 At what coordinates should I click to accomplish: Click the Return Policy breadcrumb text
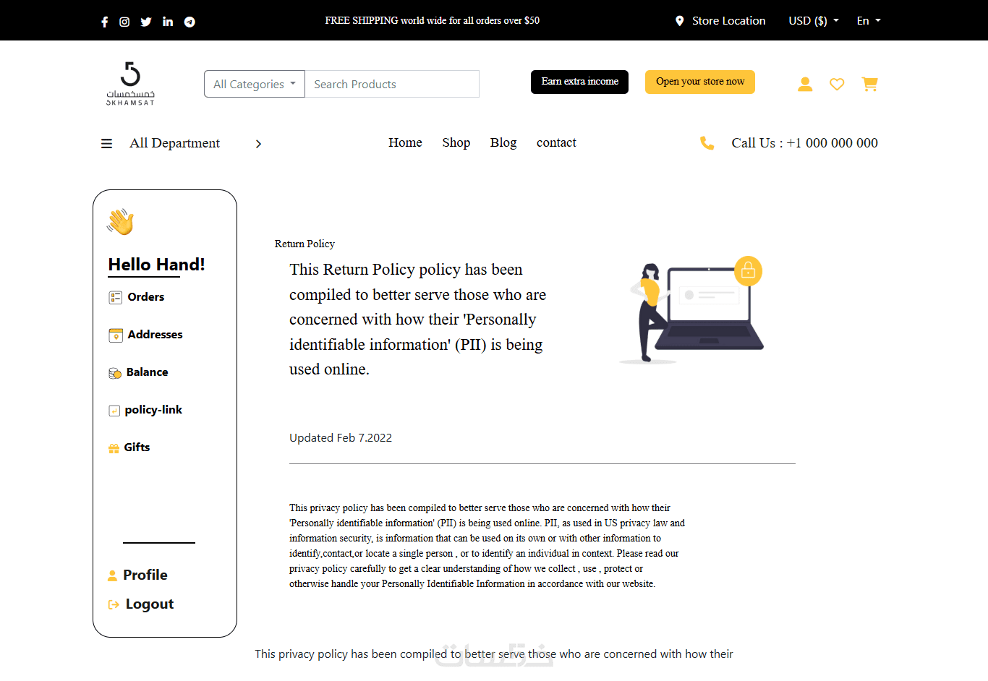305,244
